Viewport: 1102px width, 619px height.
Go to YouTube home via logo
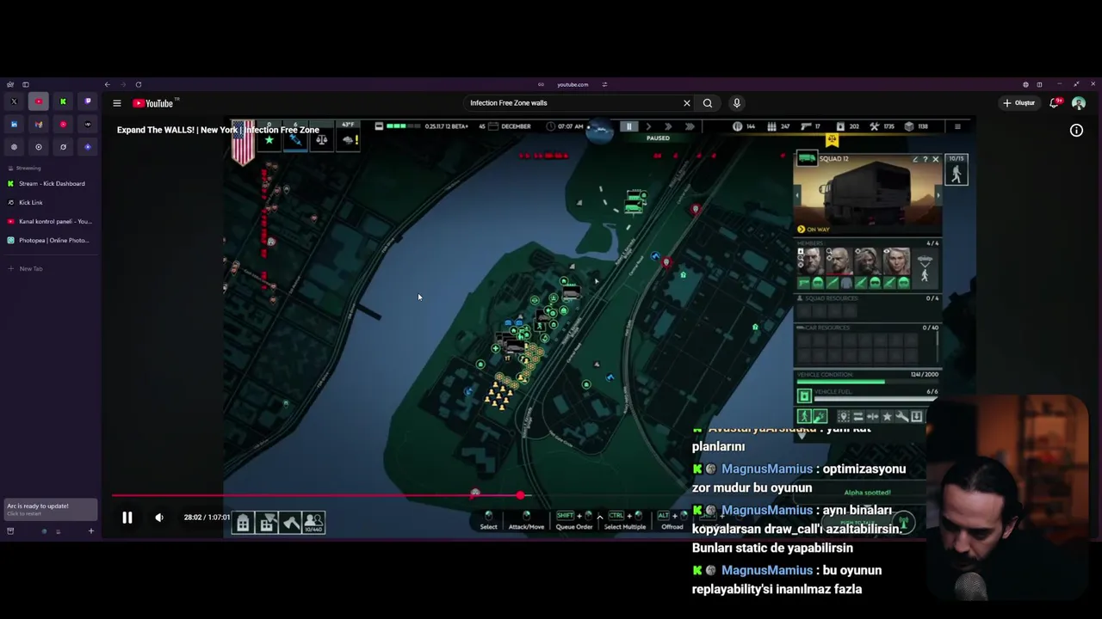(153, 103)
